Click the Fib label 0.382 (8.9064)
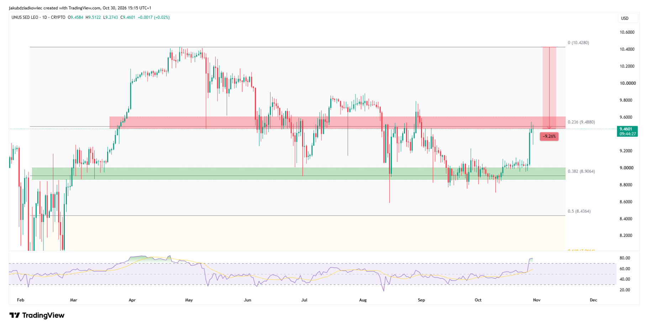 click(581, 171)
